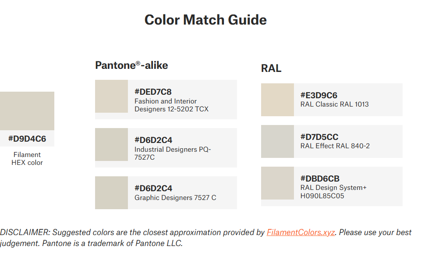Click the Color Match Guide title
421x257 pixels.
(x=205, y=20)
